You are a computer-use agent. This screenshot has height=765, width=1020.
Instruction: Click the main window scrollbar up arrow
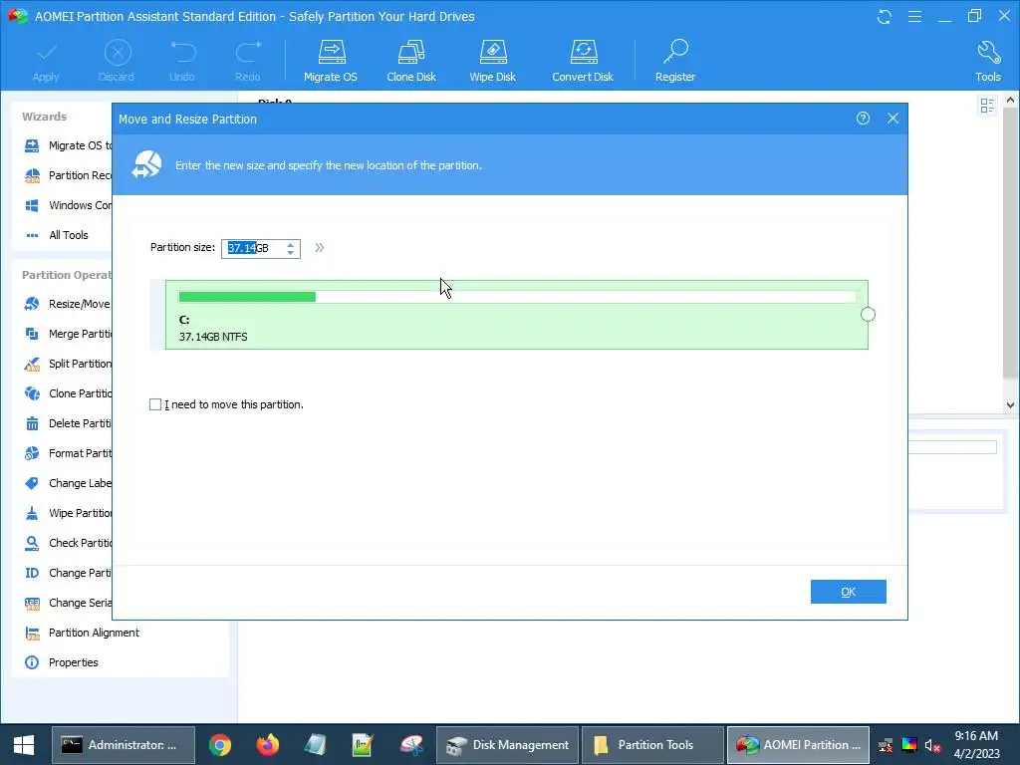point(1010,101)
